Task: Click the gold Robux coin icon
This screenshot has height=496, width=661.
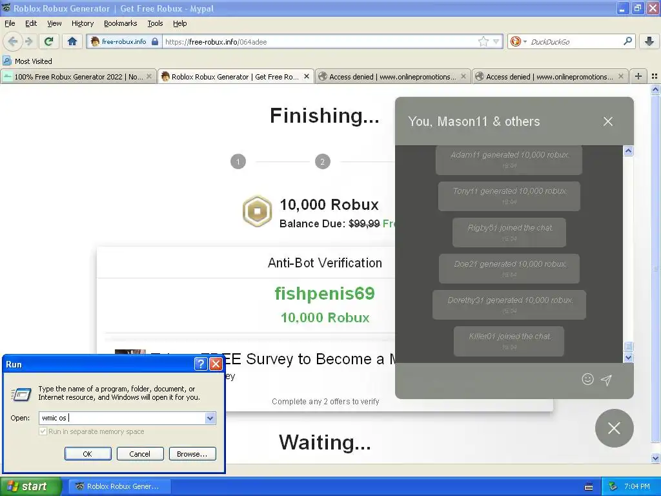Action: [257, 211]
